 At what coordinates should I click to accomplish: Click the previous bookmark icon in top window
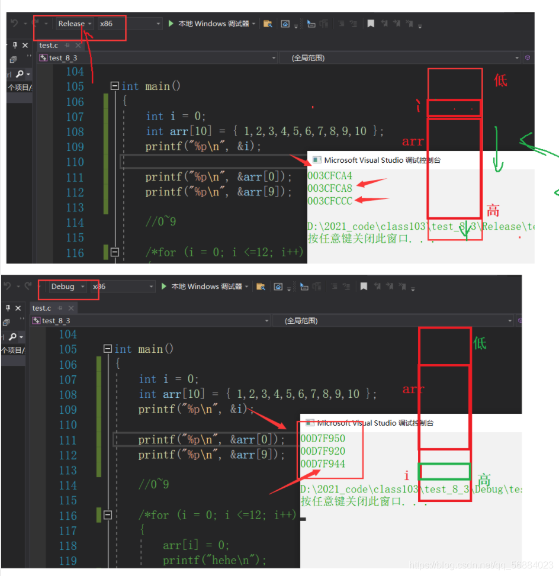coord(384,24)
